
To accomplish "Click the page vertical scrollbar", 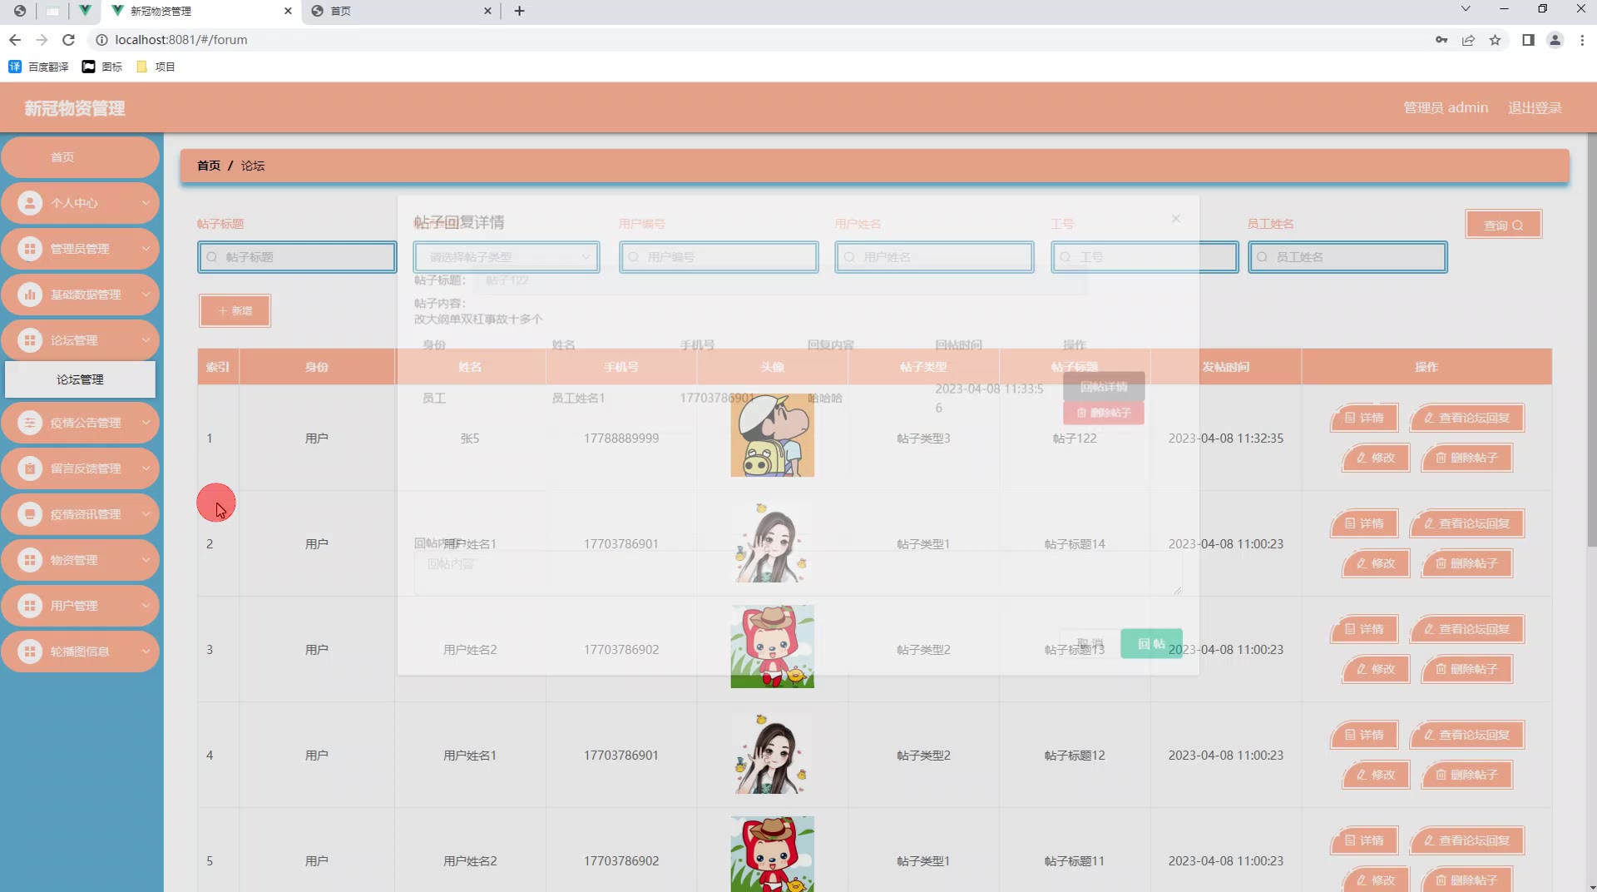I will (x=1591, y=341).
